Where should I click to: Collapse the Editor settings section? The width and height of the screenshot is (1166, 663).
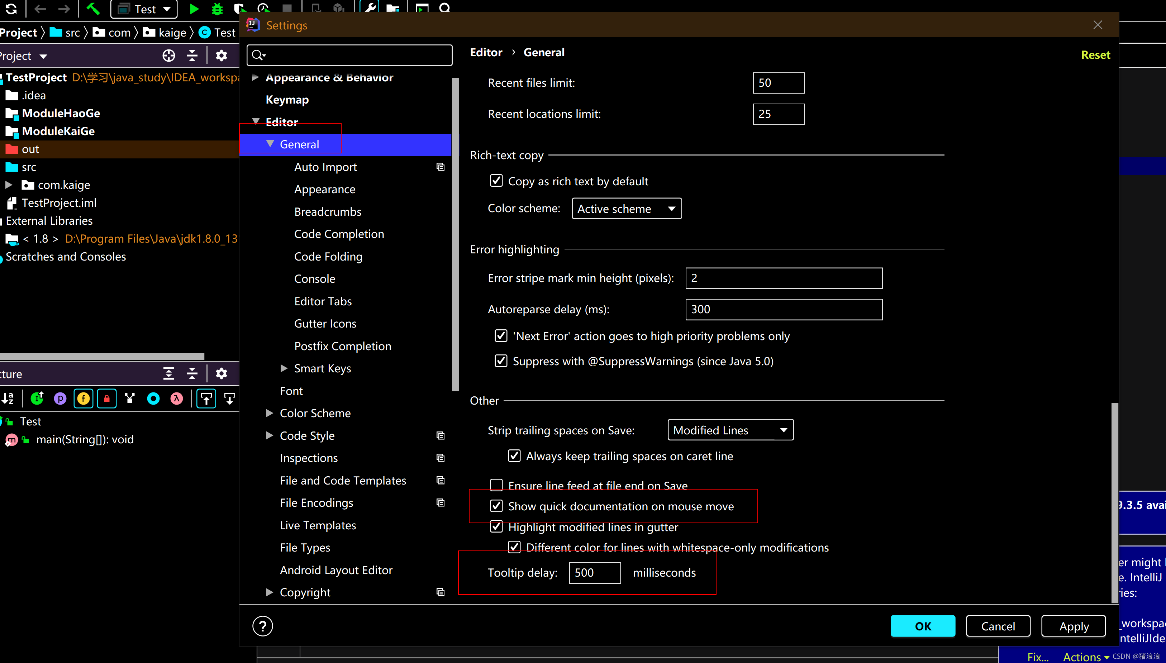(x=256, y=121)
